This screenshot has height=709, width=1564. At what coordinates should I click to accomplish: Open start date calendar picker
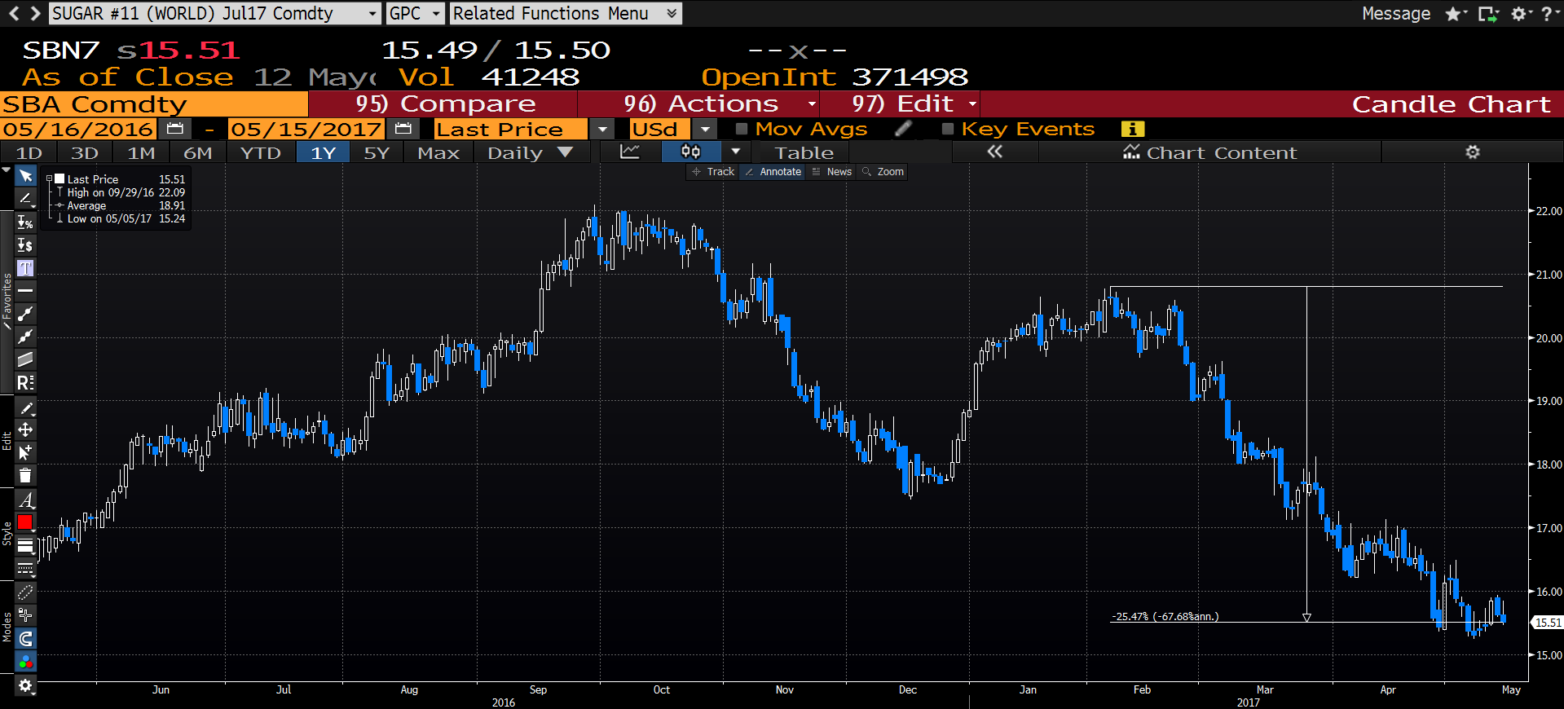pos(174,129)
